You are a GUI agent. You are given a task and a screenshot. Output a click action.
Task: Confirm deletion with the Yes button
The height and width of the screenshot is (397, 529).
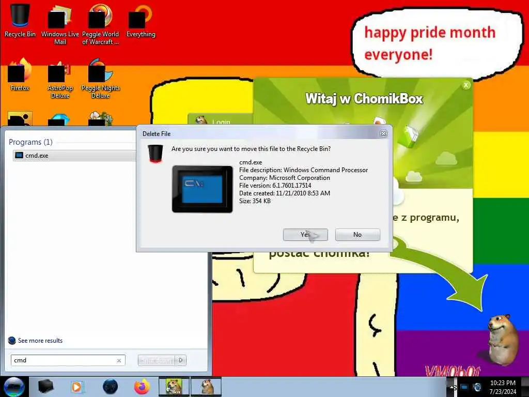pos(305,235)
